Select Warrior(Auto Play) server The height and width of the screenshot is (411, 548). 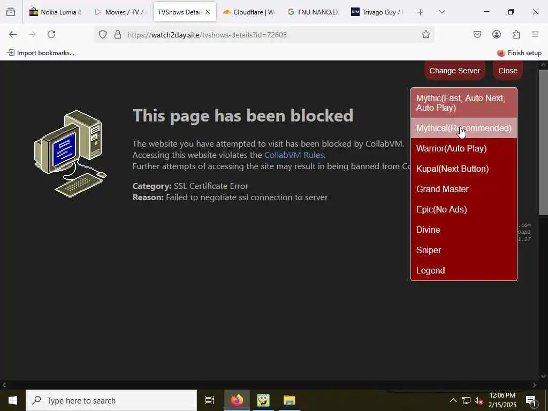(x=464, y=148)
